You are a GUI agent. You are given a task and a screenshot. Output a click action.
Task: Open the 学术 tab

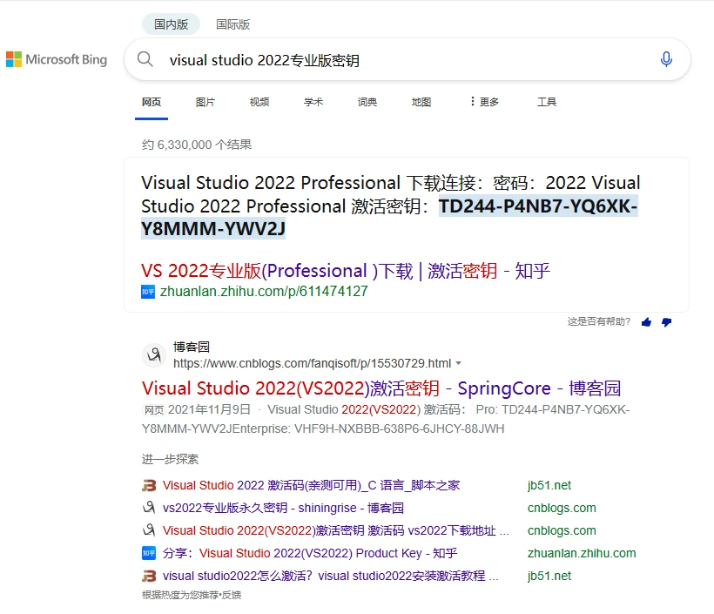[x=313, y=102]
